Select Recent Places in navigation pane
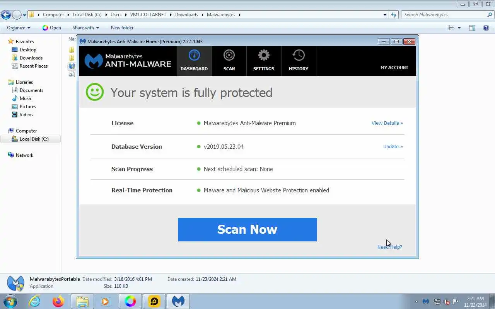The image size is (495, 309). 34,66
